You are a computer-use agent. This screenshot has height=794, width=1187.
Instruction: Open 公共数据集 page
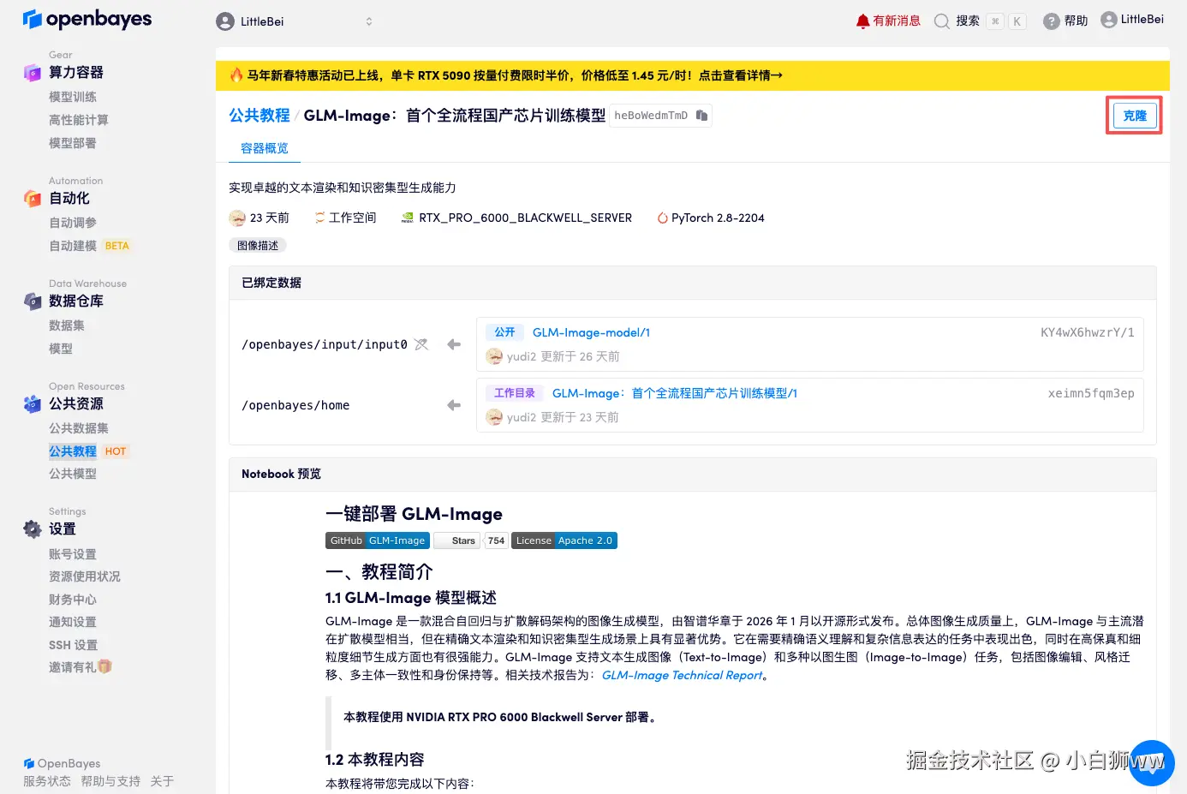point(79,428)
